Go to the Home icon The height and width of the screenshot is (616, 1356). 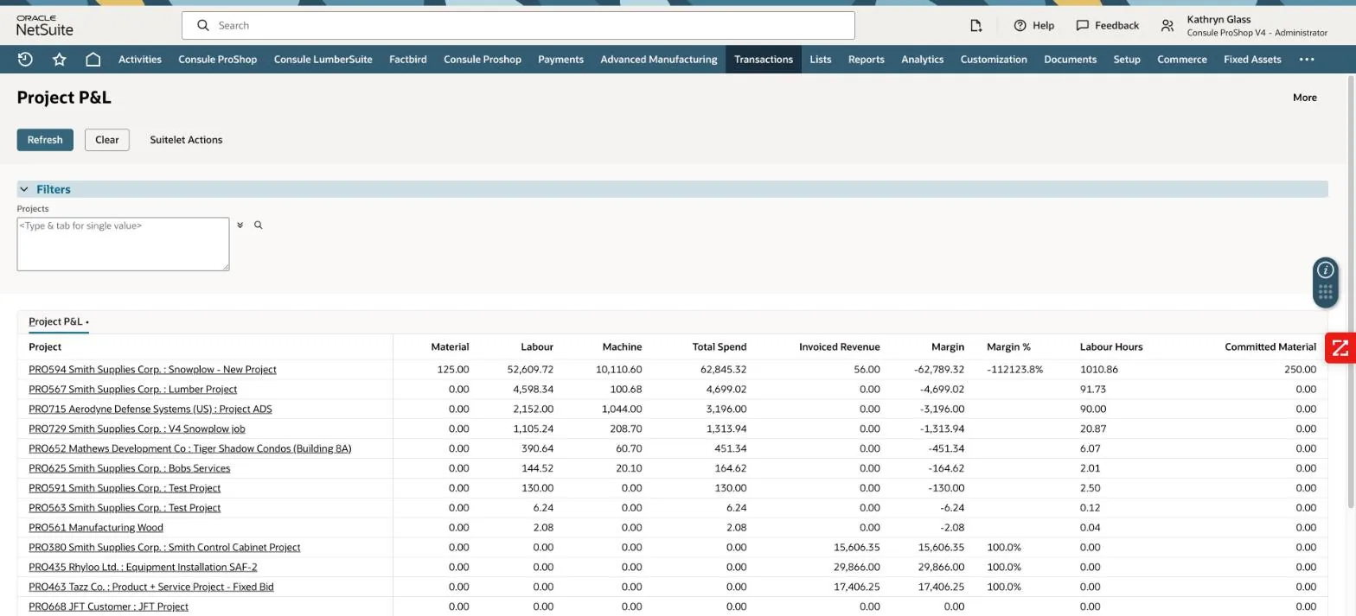tap(93, 60)
